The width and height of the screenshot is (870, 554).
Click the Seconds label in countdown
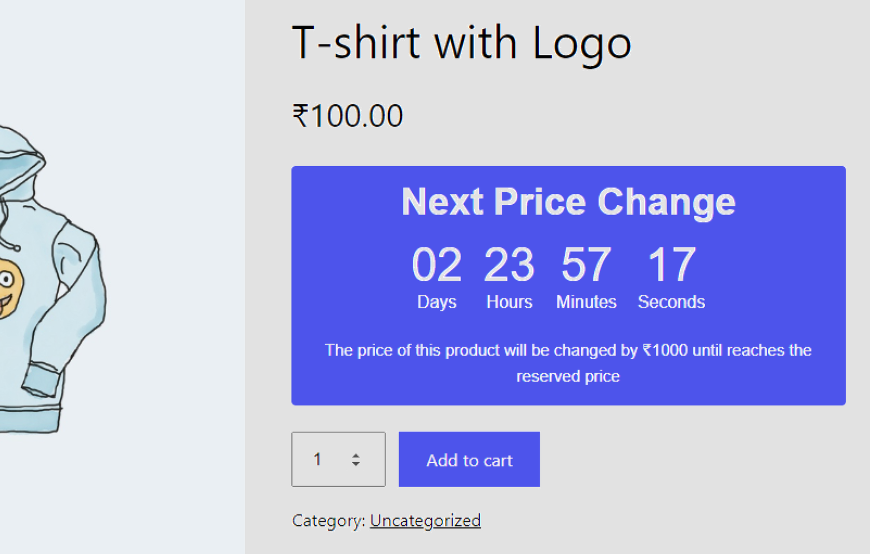[672, 302]
